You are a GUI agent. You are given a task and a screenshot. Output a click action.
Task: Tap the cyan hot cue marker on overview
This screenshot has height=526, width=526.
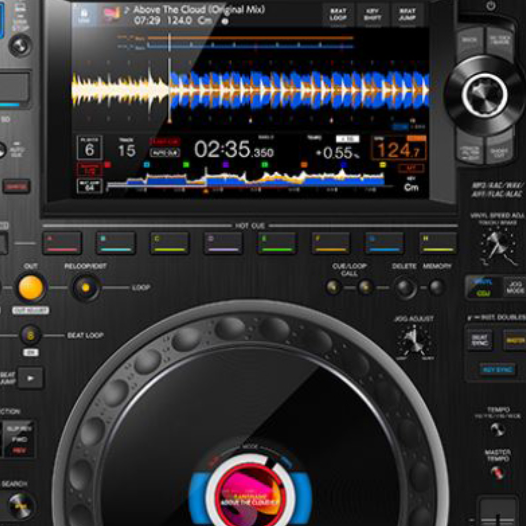[x=147, y=165]
